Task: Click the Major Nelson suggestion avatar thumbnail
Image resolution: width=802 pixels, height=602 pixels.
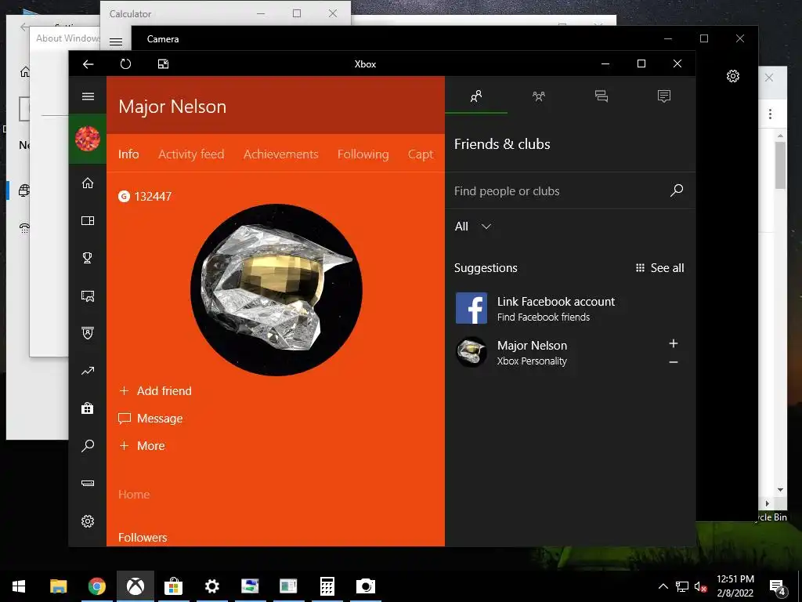Action: coord(471,352)
